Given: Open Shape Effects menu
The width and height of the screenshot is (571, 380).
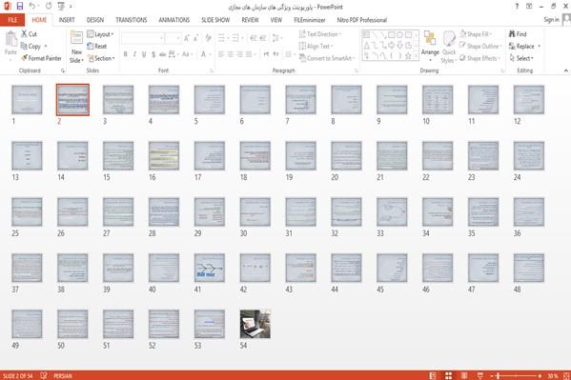Looking at the screenshot, I should (480, 58).
